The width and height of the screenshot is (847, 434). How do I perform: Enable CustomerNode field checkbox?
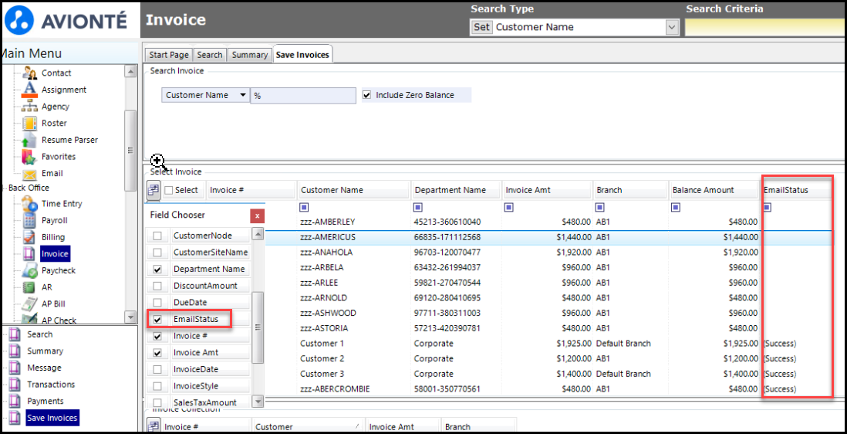point(157,236)
